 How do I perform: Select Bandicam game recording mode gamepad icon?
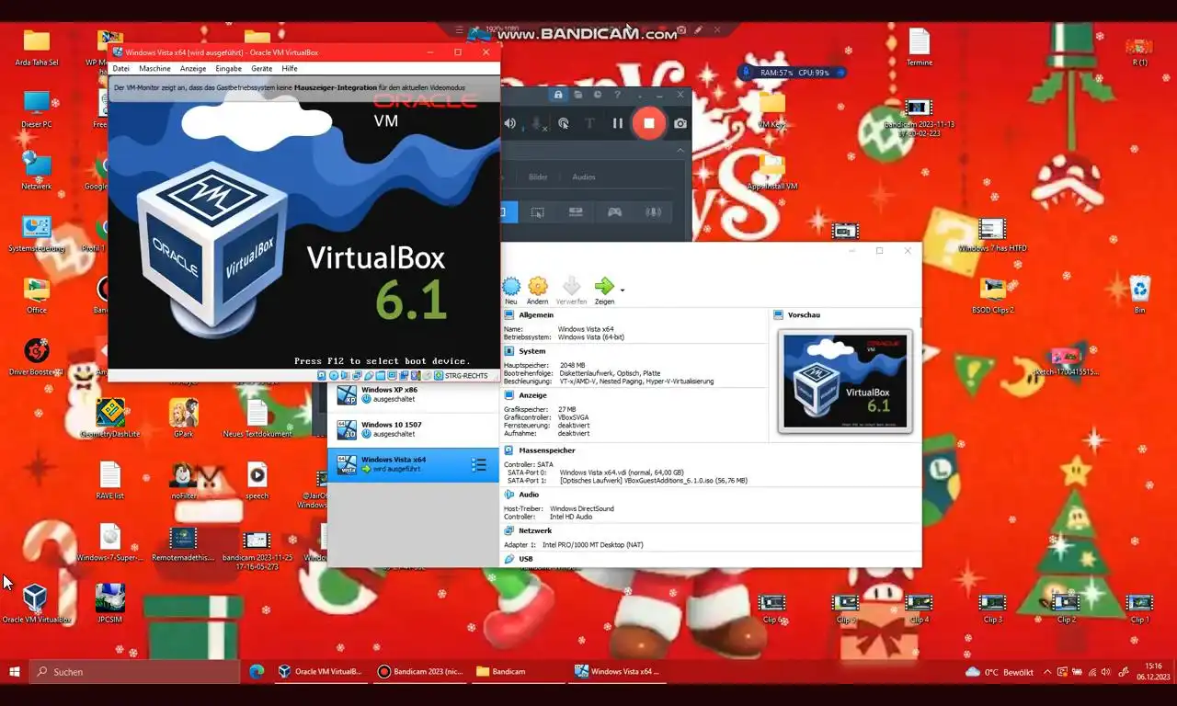click(614, 212)
